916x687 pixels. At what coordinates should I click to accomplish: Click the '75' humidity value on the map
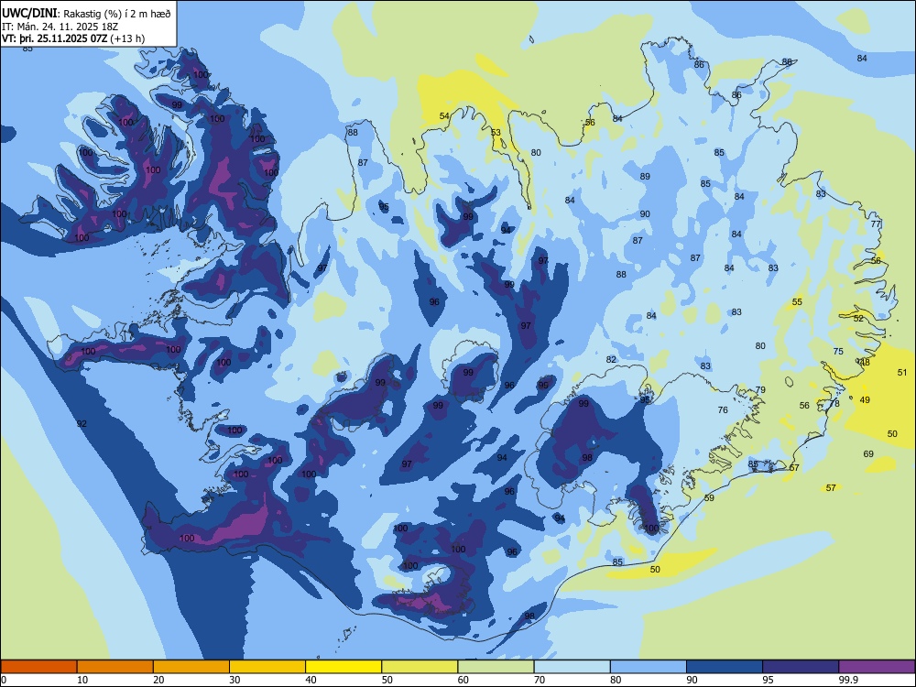pos(838,351)
